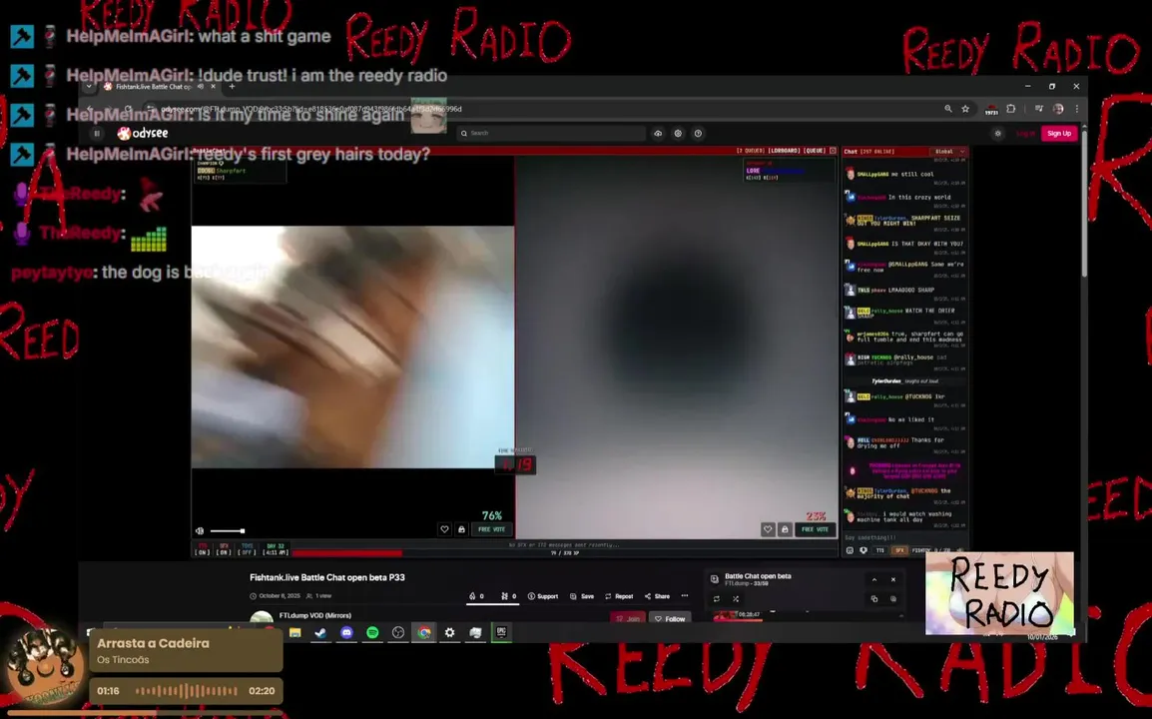The height and width of the screenshot is (719, 1152).
Task: Open the [LORBOARD] tab above the videos
Action: coord(784,151)
